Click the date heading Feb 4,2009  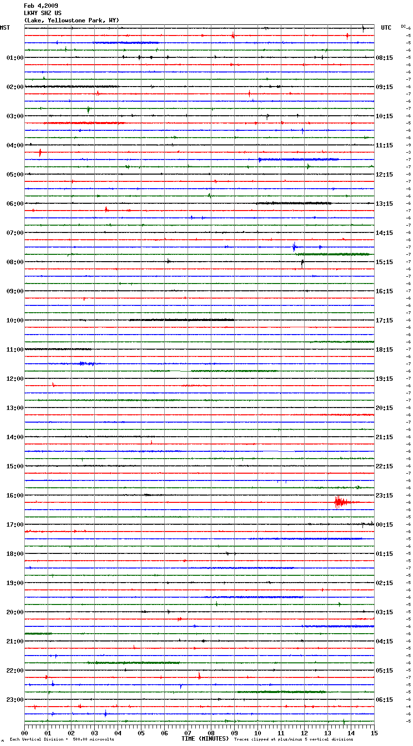coord(41,6)
